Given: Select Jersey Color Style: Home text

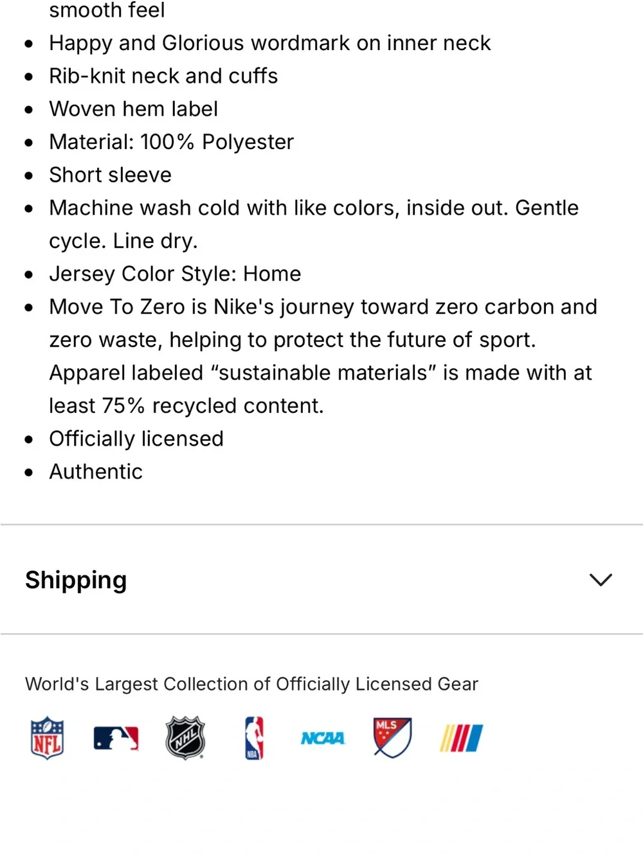Looking at the screenshot, I should [175, 274].
